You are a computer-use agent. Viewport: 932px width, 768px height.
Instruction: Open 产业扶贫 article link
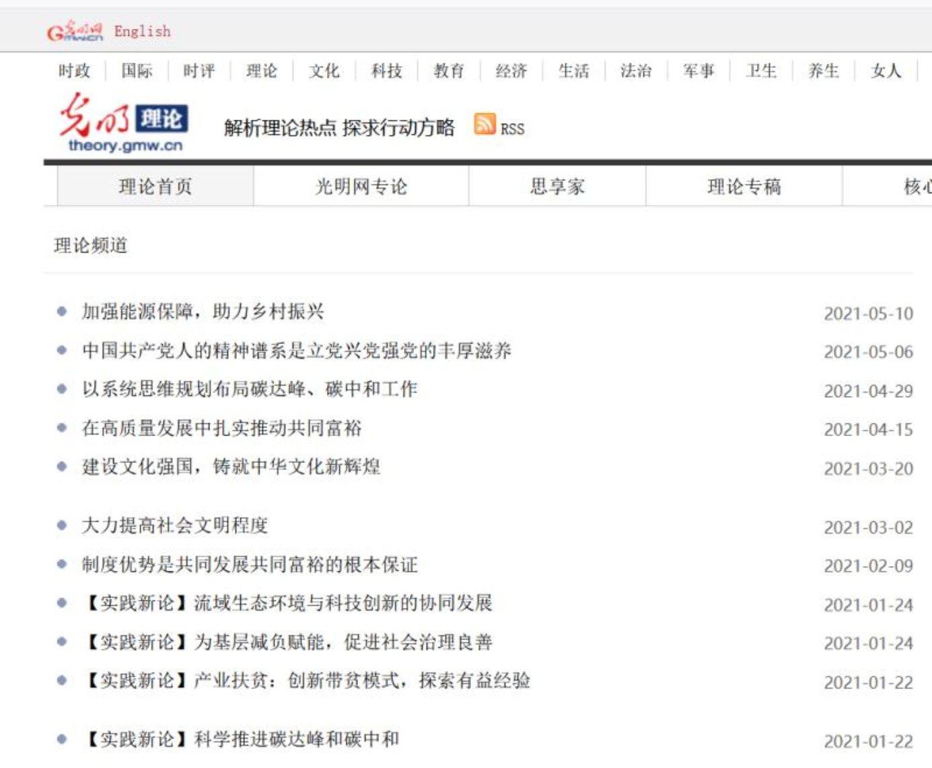point(306,680)
